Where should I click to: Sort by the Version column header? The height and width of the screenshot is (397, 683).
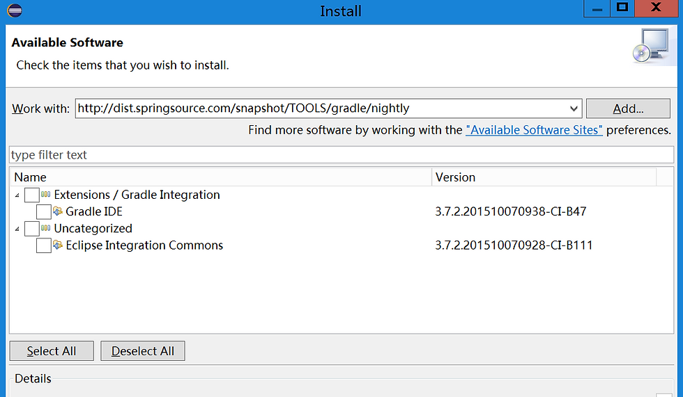pos(544,177)
